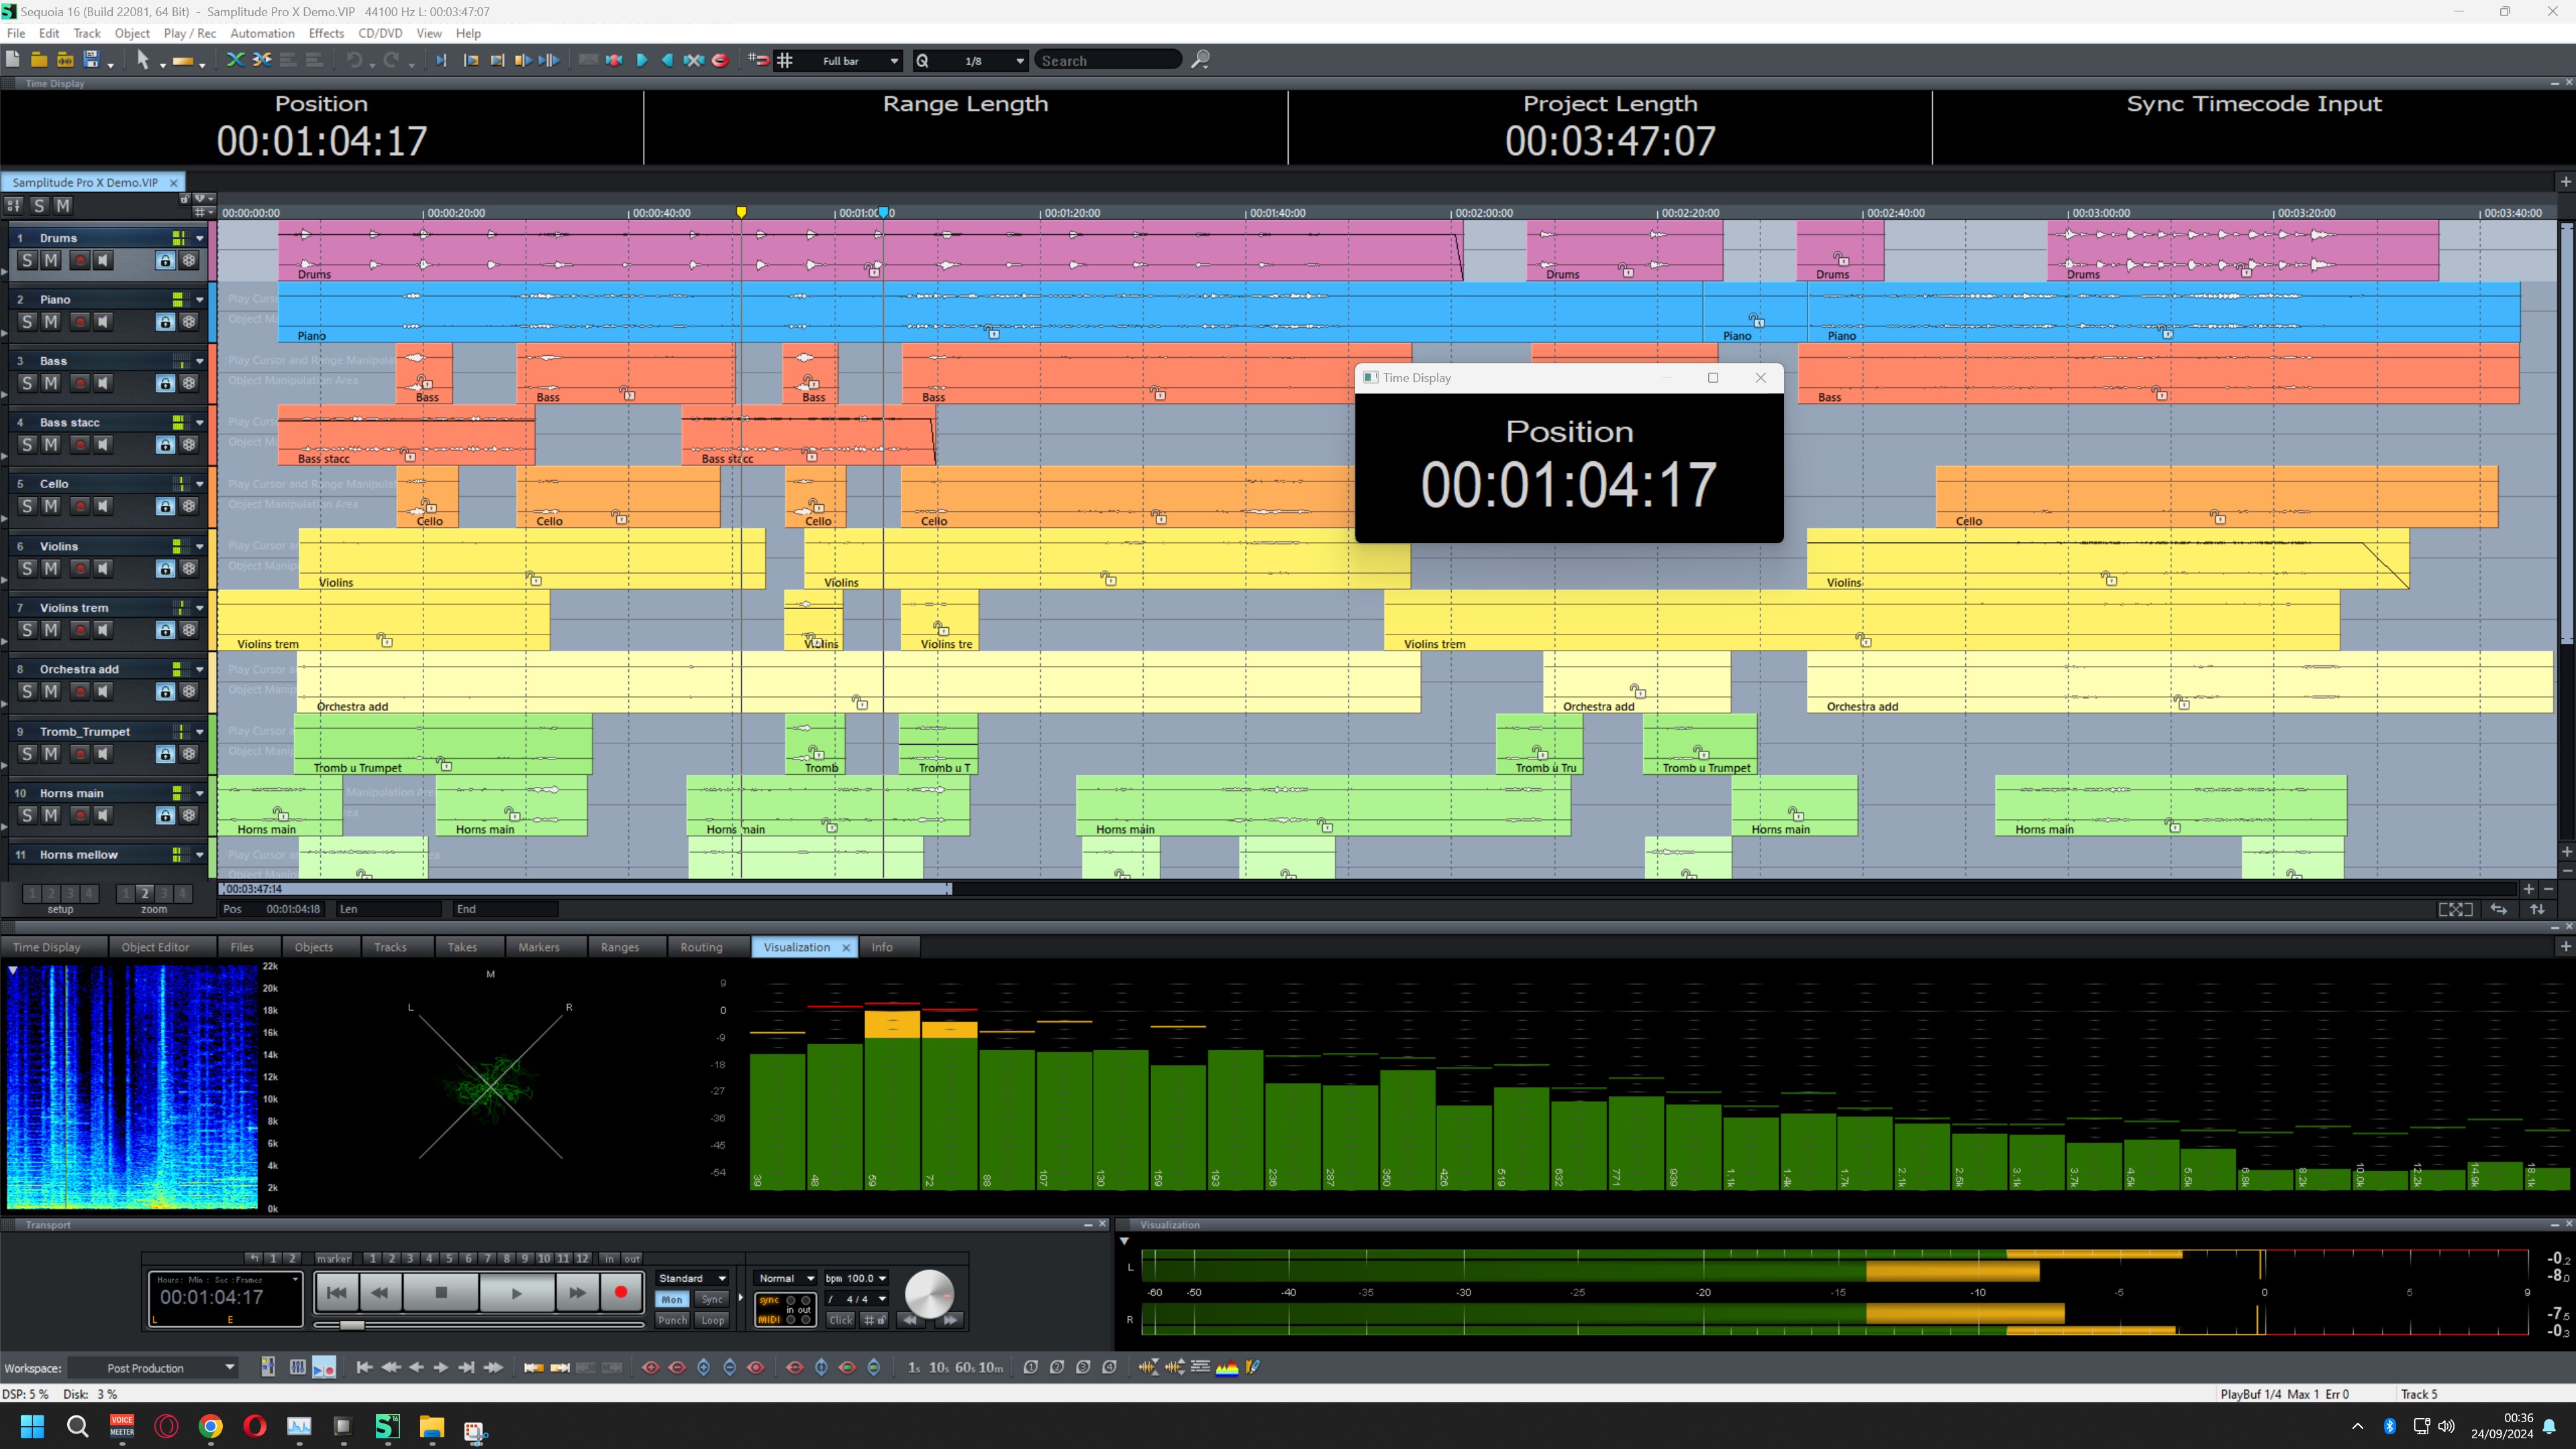2576x1449 pixels.
Task: Open the bpm 100.0 tempo dropdown
Action: pos(856,1278)
